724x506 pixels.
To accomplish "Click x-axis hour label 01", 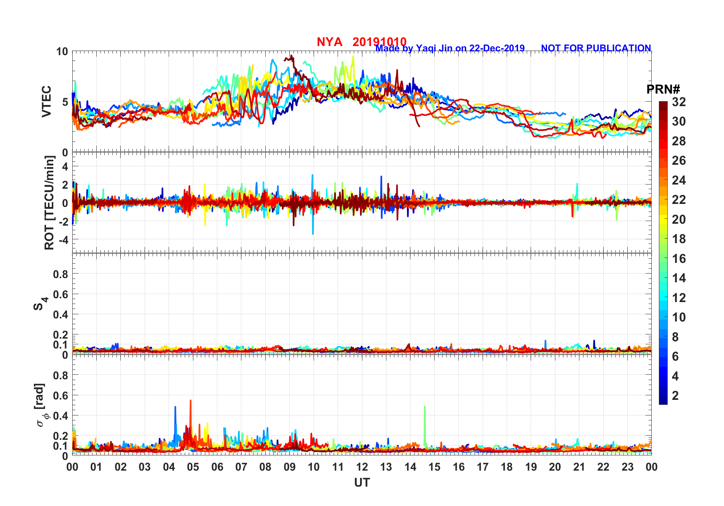I will 96,467.
